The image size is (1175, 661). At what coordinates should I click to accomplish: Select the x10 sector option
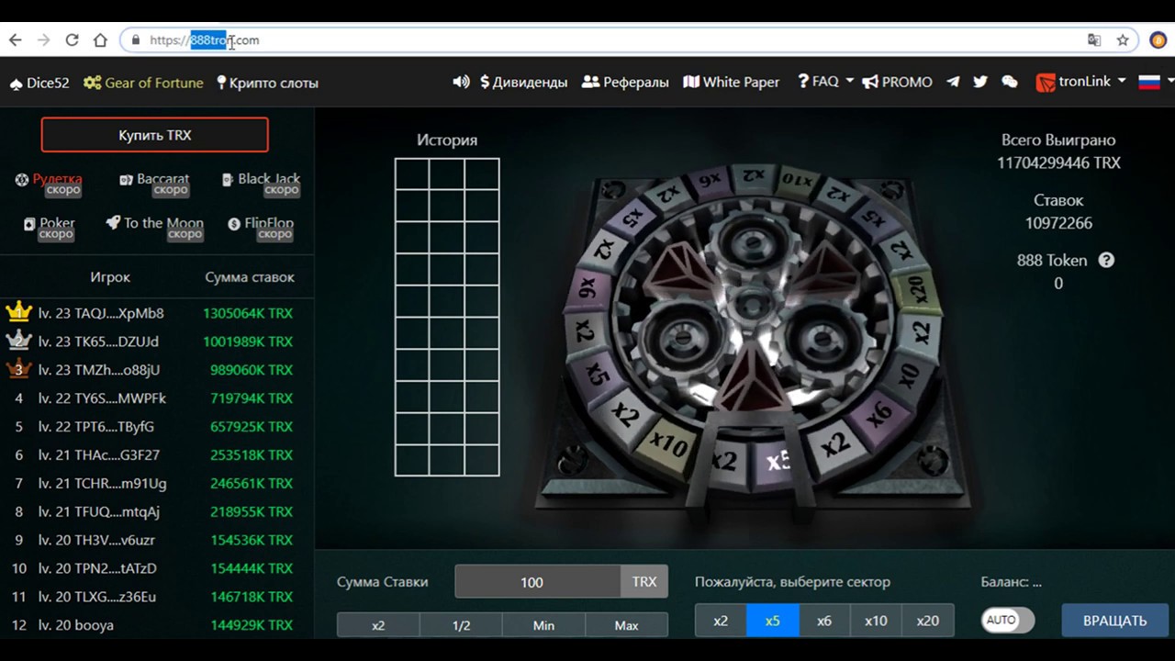coord(876,621)
